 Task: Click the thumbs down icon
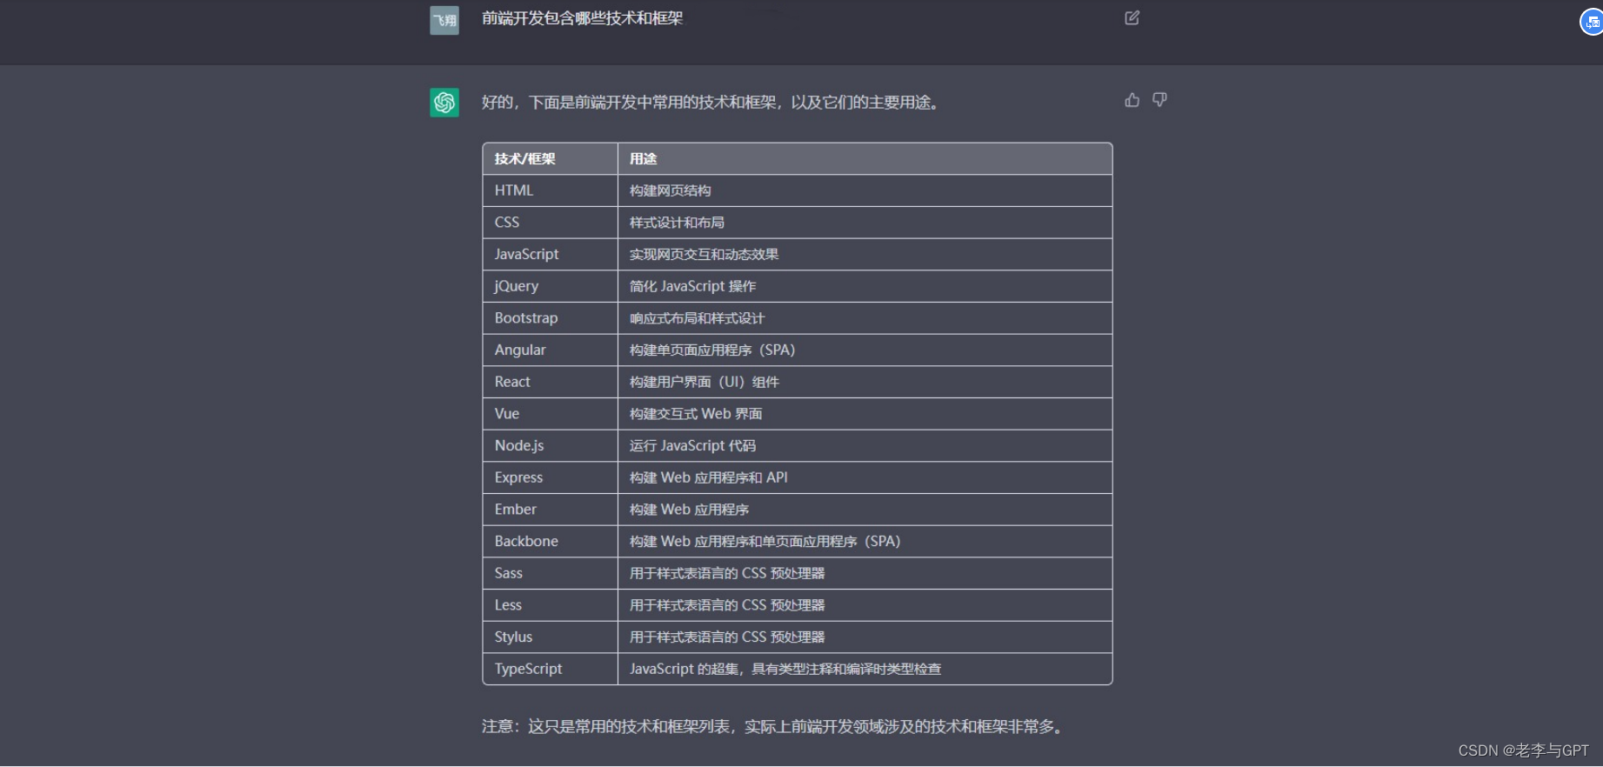click(x=1159, y=100)
